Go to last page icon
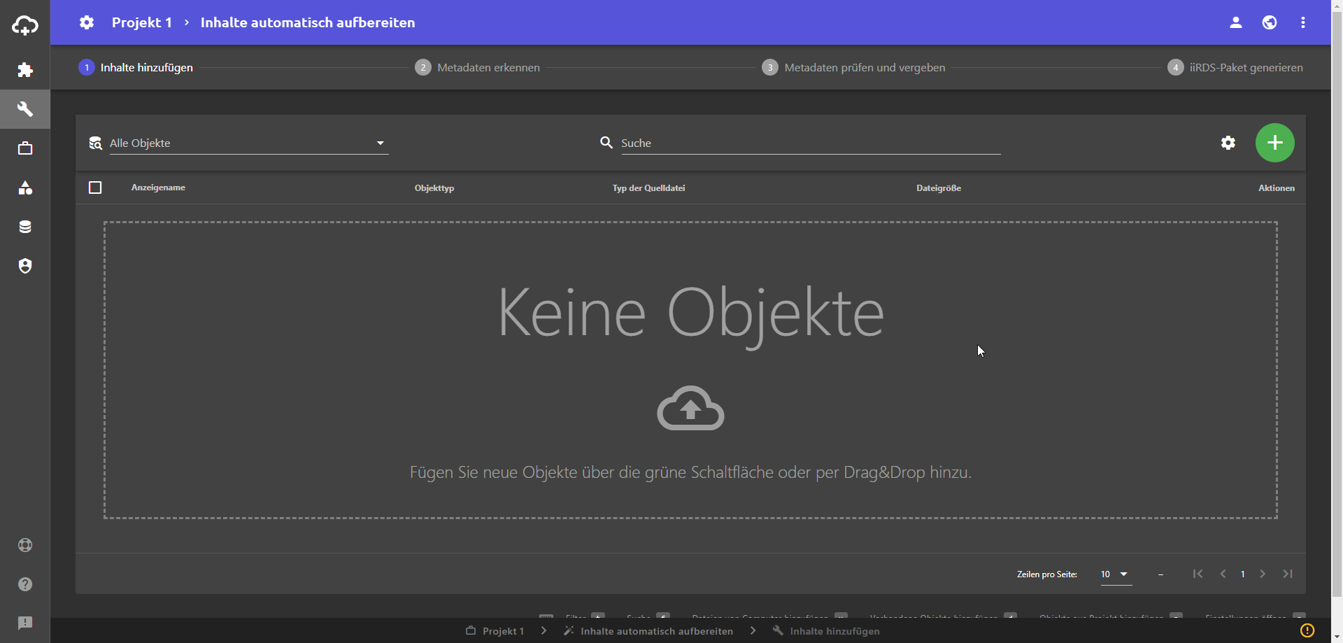1343x643 pixels. pyautogui.click(x=1288, y=574)
